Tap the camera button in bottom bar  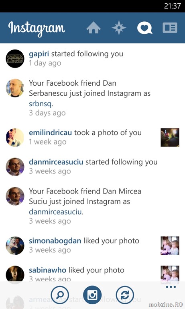[x=92, y=295]
